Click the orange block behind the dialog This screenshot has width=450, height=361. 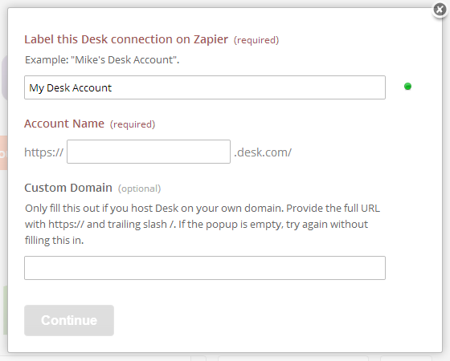[4, 153]
